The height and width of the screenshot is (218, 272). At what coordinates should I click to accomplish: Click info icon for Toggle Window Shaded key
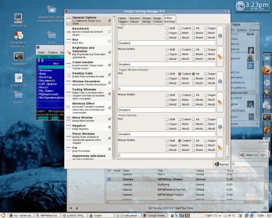coord(220,81)
